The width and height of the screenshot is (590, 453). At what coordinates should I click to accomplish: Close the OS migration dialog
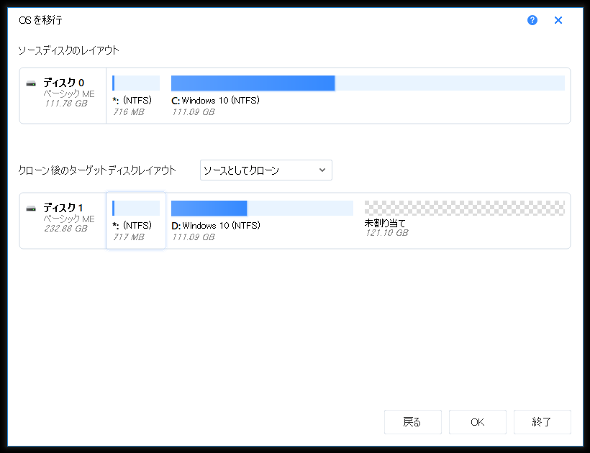click(x=558, y=20)
